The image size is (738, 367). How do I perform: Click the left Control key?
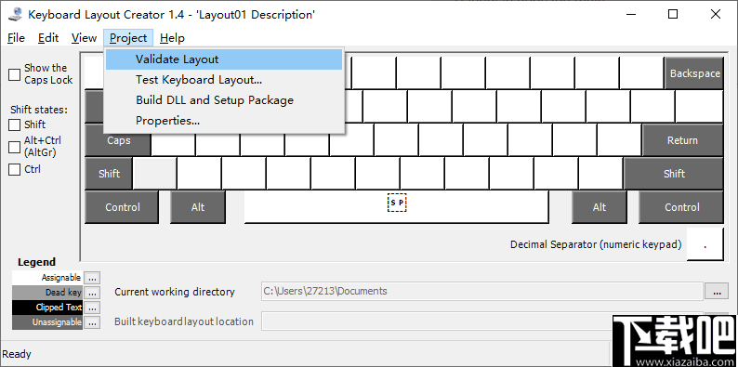(122, 207)
